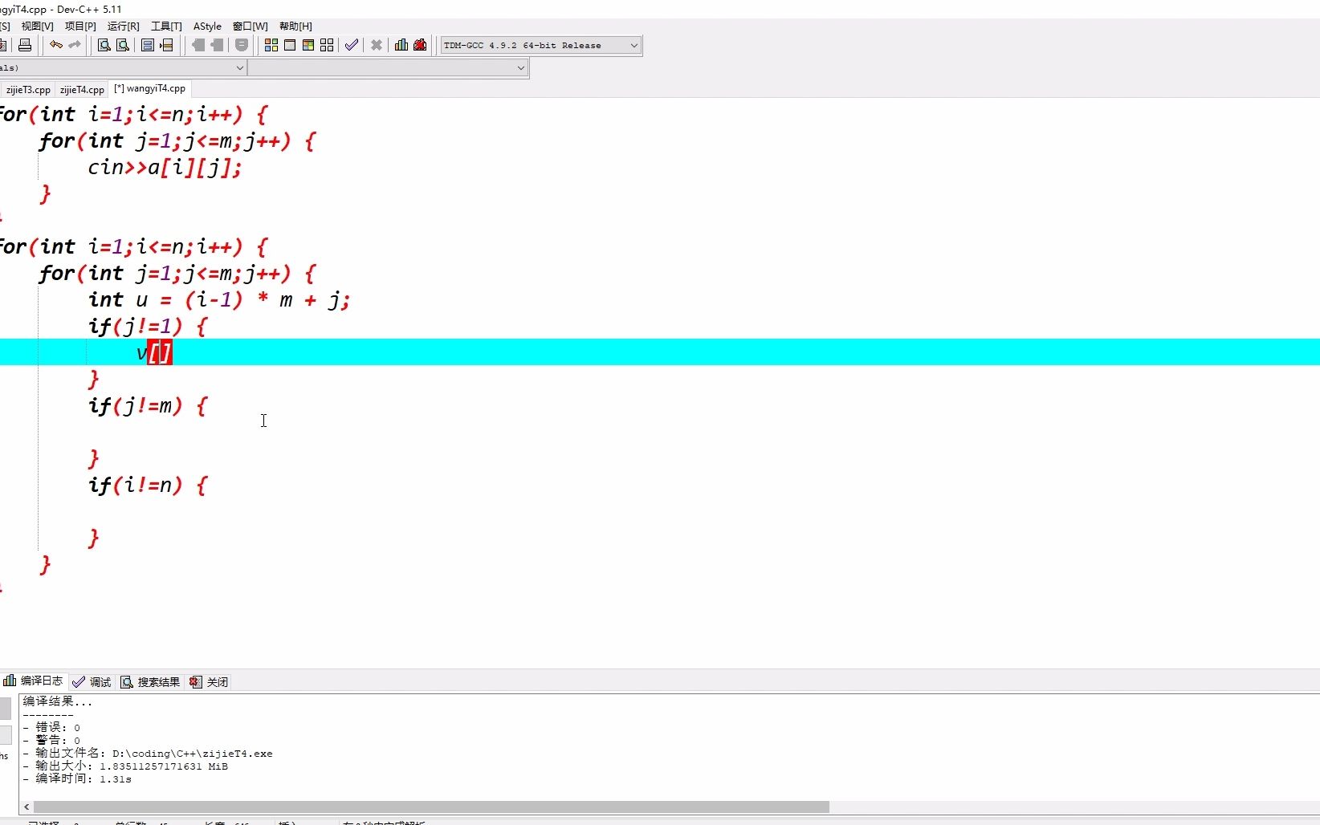Click the code line 'cin>>a[i][j];'
The image size is (1320, 825).
coord(165,168)
